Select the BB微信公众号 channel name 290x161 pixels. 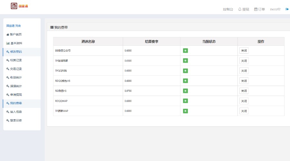(x=63, y=51)
